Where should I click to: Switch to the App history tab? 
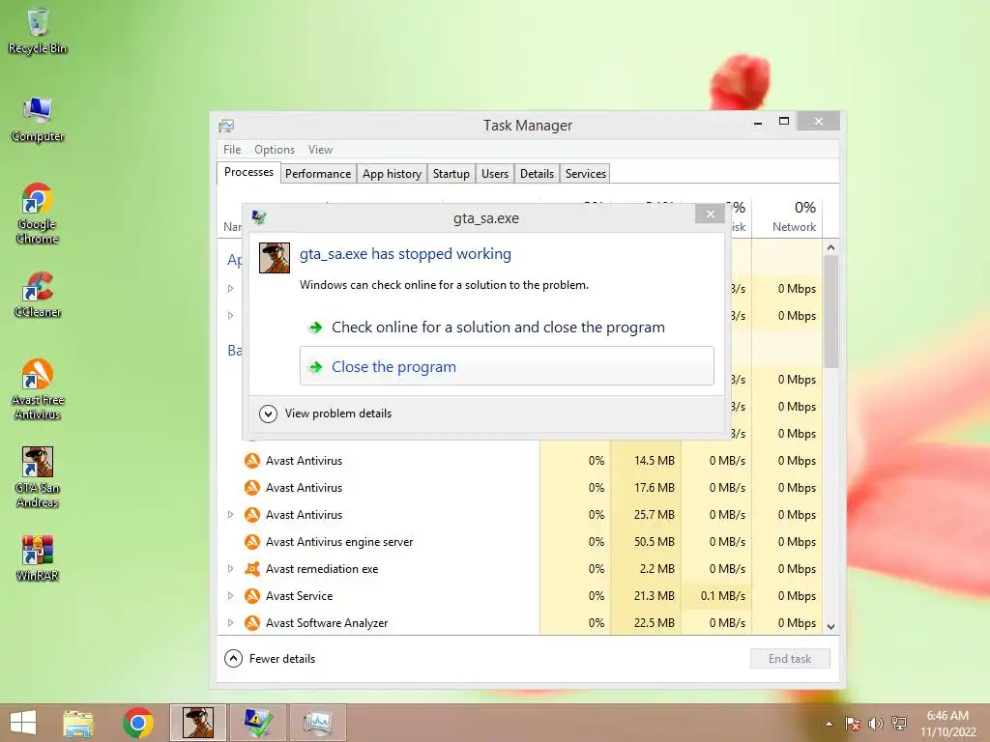[393, 174]
